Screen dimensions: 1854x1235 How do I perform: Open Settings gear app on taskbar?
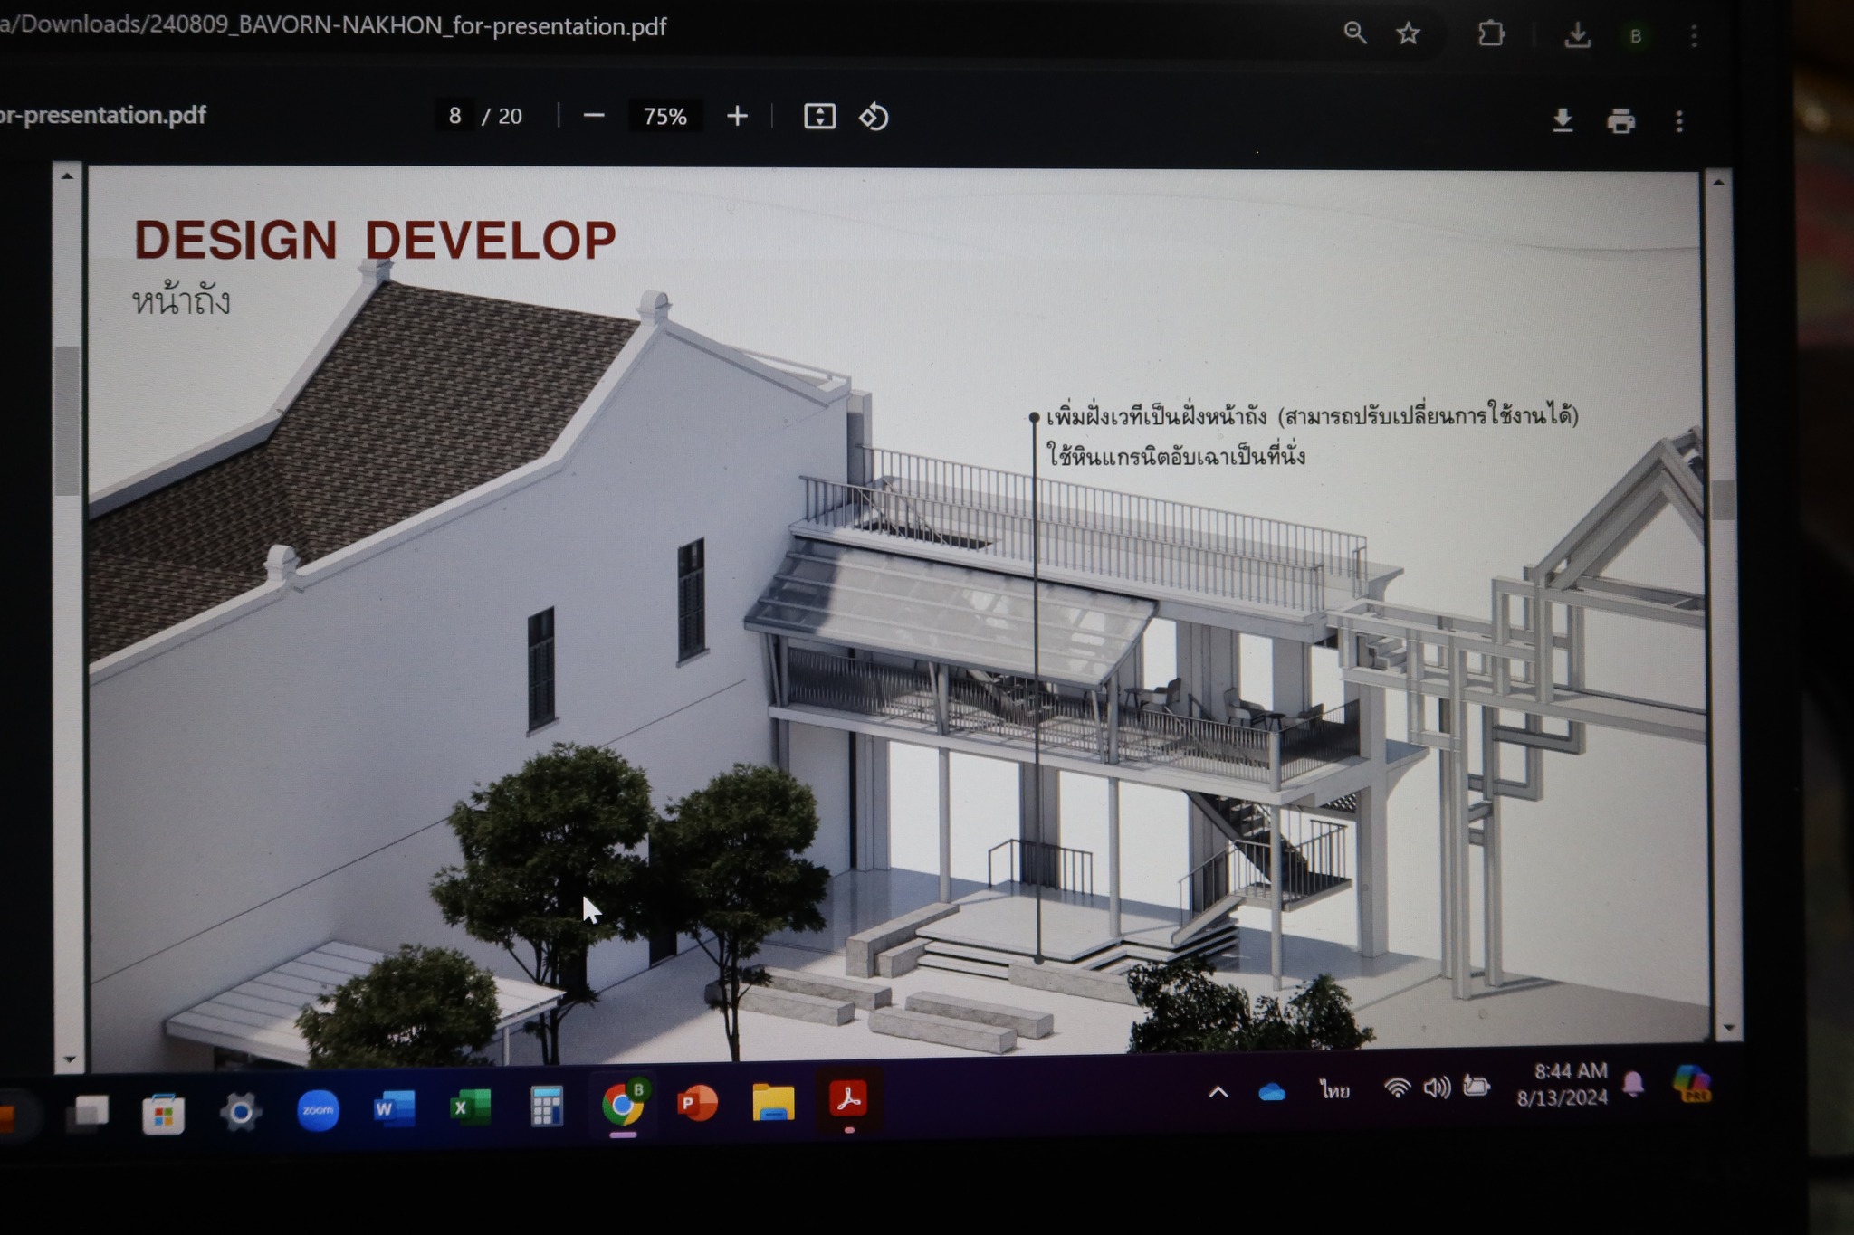(241, 1111)
